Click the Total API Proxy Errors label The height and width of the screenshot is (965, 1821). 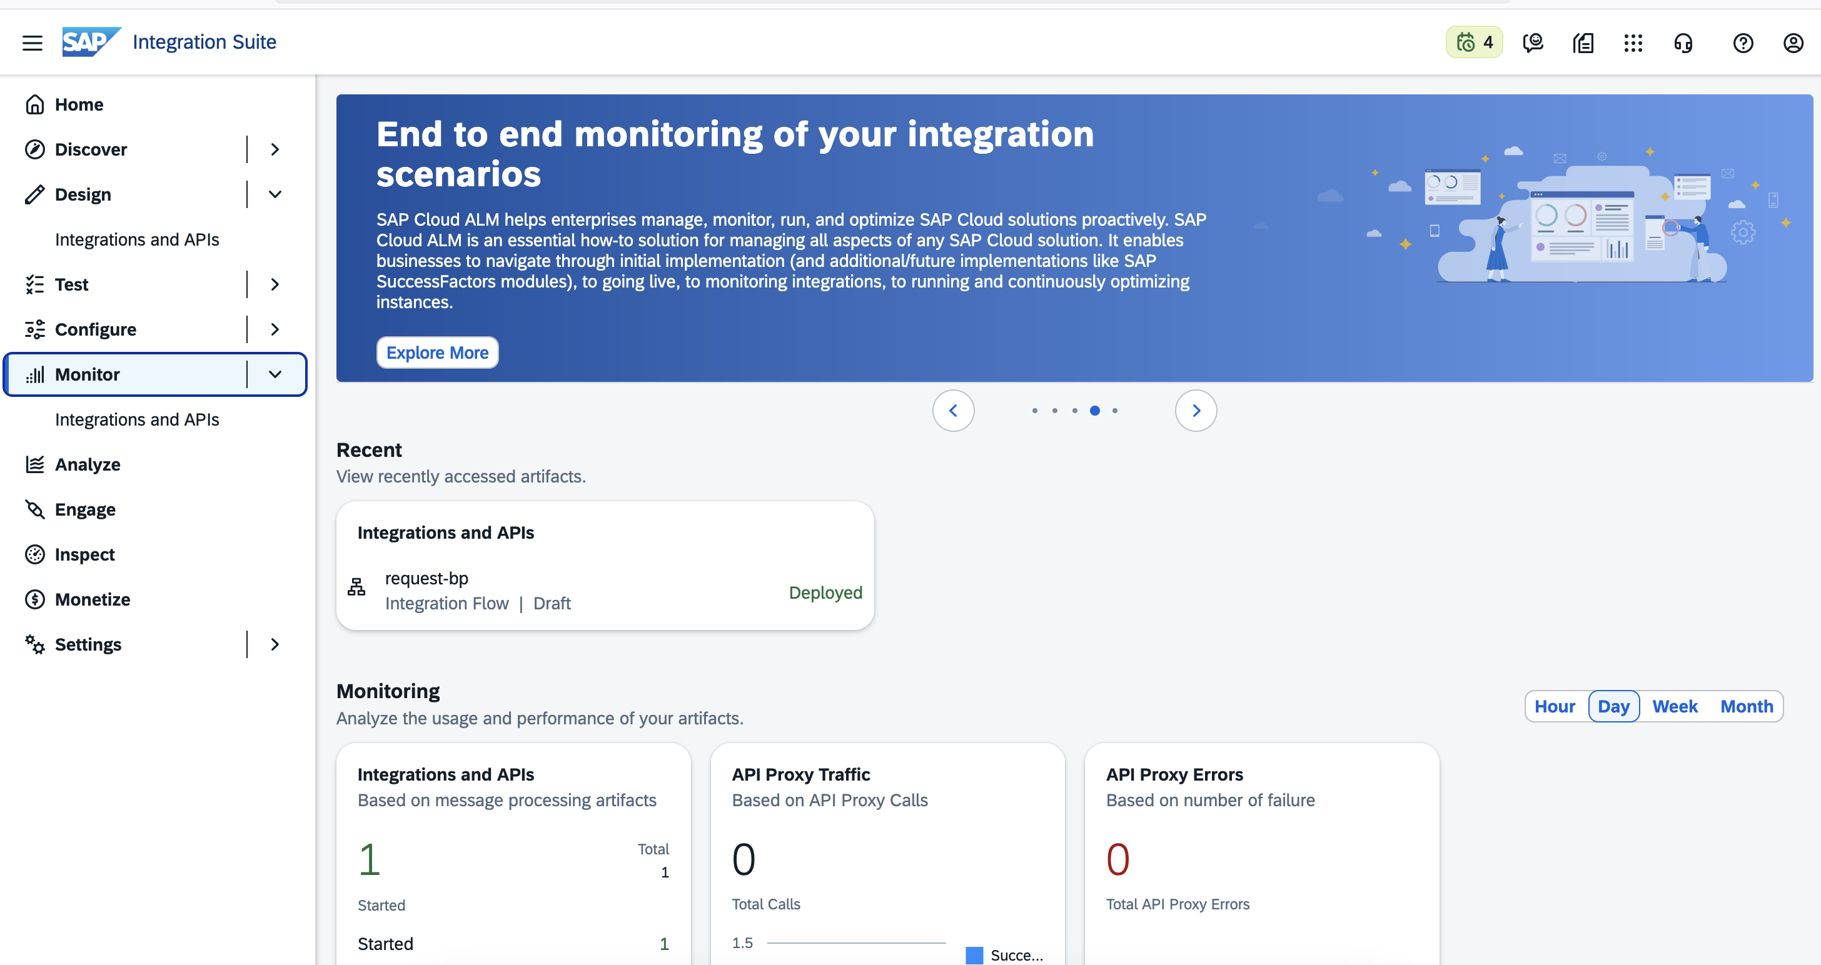pos(1178,904)
